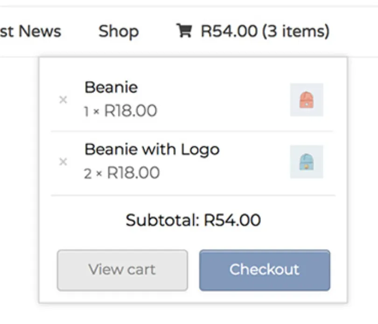The width and height of the screenshot is (378, 324).
Task: Click the R18.00 price under Beanie with Logo
Action: coord(135,173)
